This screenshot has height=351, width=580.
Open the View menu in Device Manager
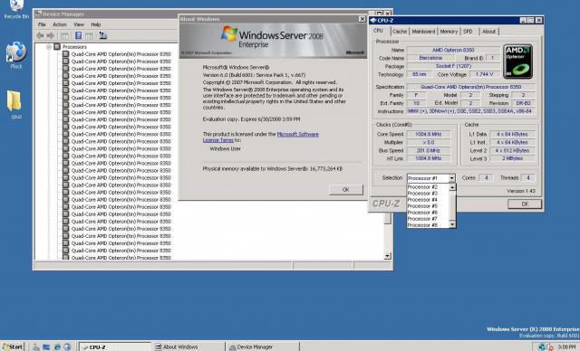(x=79, y=24)
